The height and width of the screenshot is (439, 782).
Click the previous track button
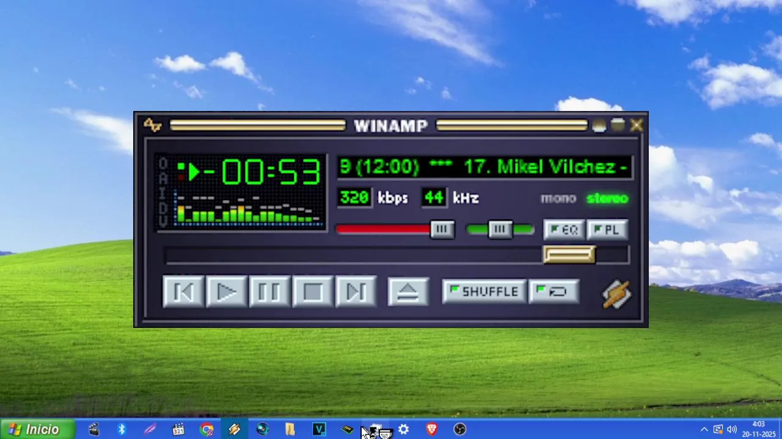183,292
